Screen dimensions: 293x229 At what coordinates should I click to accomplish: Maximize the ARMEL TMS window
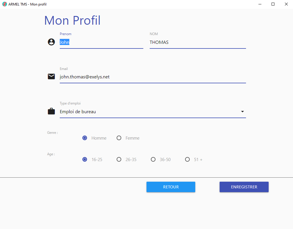[x=273, y=4]
